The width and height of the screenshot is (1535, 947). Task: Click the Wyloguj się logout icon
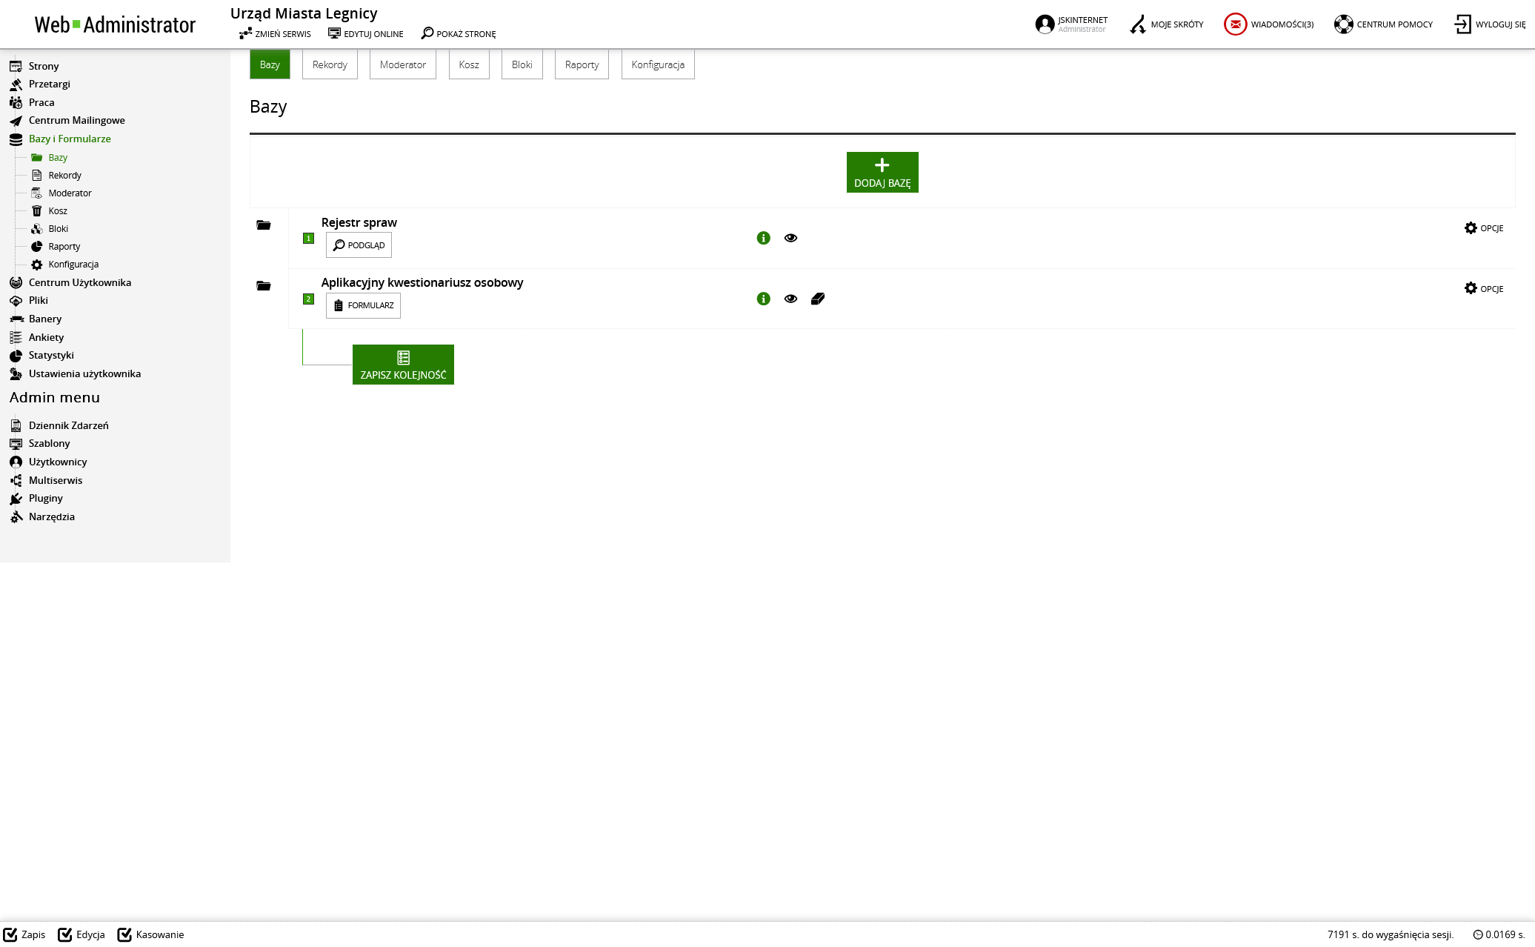pos(1462,24)
